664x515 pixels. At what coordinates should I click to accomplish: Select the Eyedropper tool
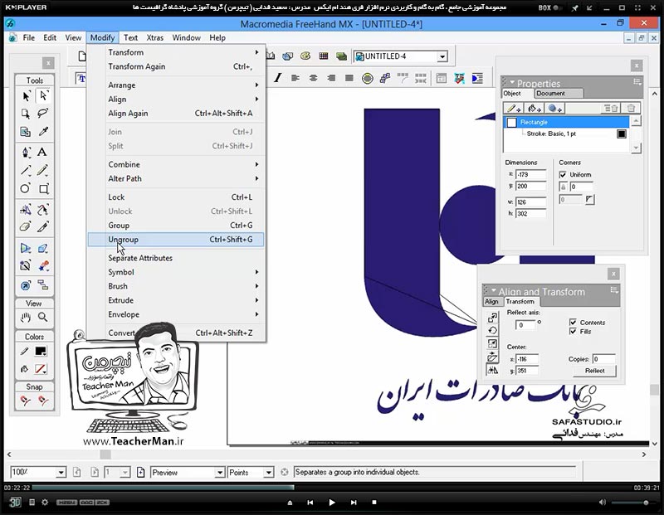43,132
